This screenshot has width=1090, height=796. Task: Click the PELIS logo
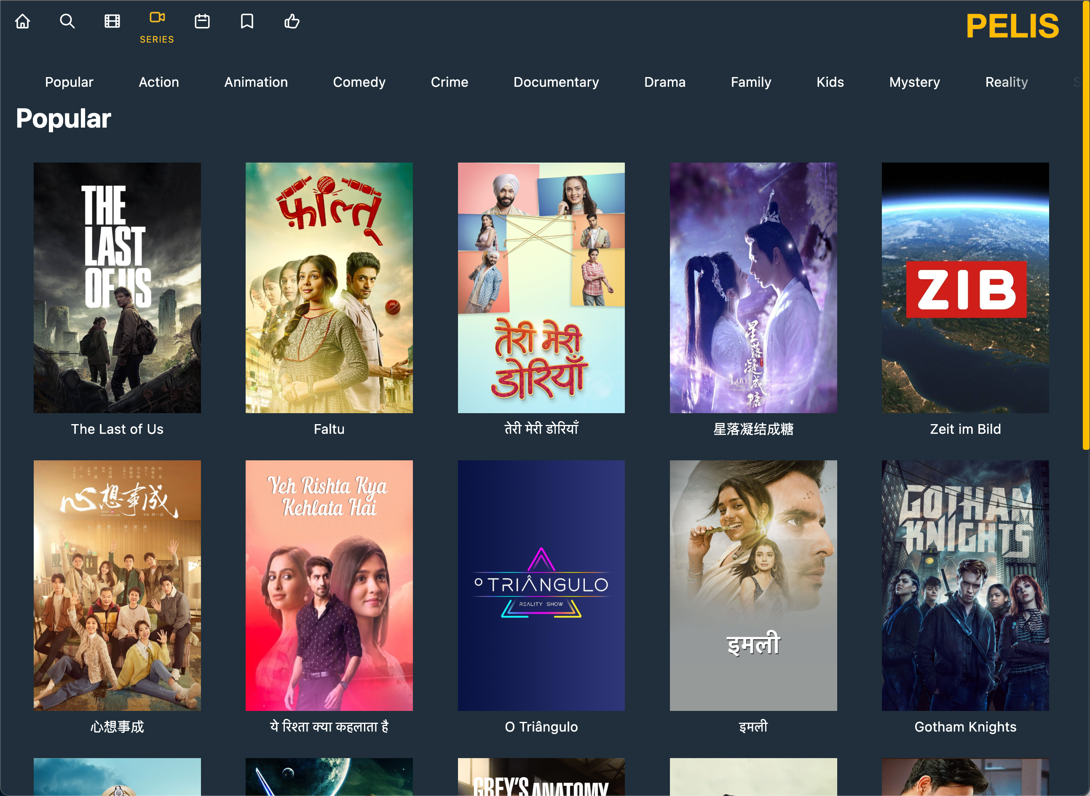coord(1012,26)
